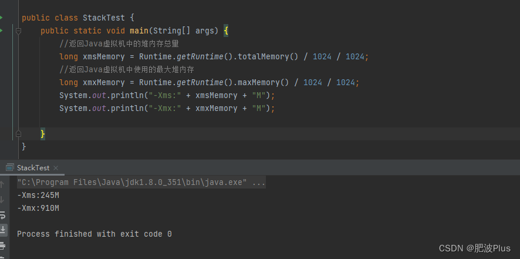
Task: Click the comment about 最大堆内存
Action: point(126,69)
